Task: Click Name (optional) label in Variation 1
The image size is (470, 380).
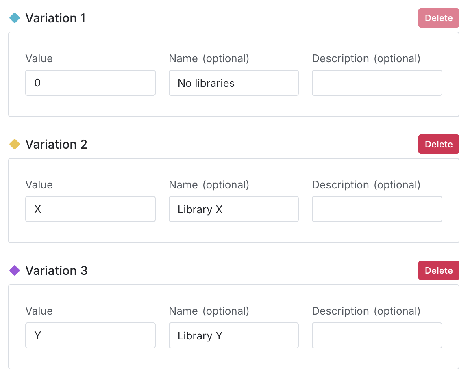Action: coord(209,58)
